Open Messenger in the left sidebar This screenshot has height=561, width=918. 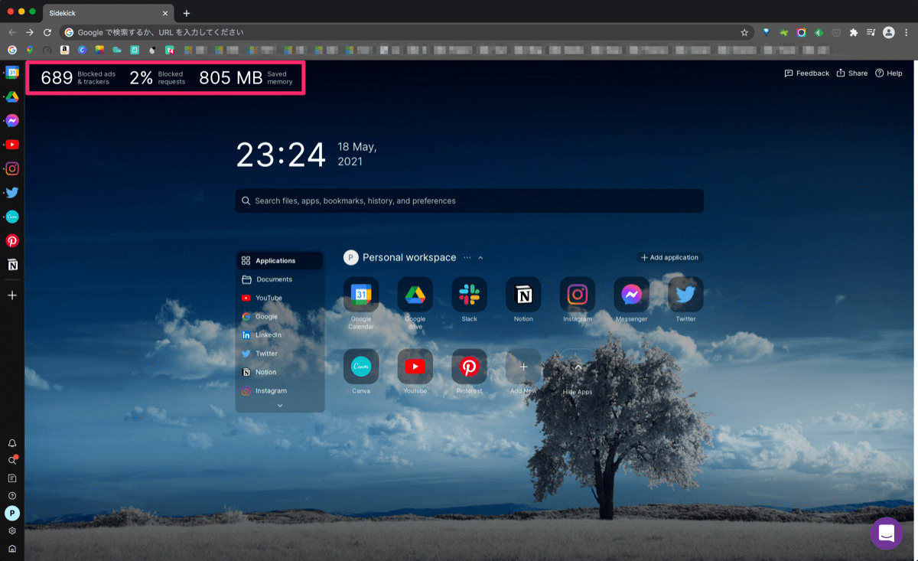[x=12, y=121]
